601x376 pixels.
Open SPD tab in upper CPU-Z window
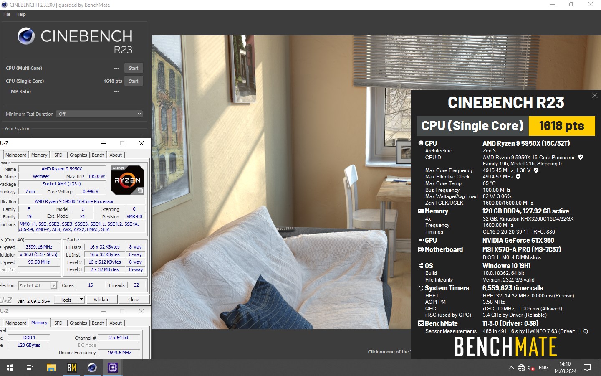tap(58, 155)
